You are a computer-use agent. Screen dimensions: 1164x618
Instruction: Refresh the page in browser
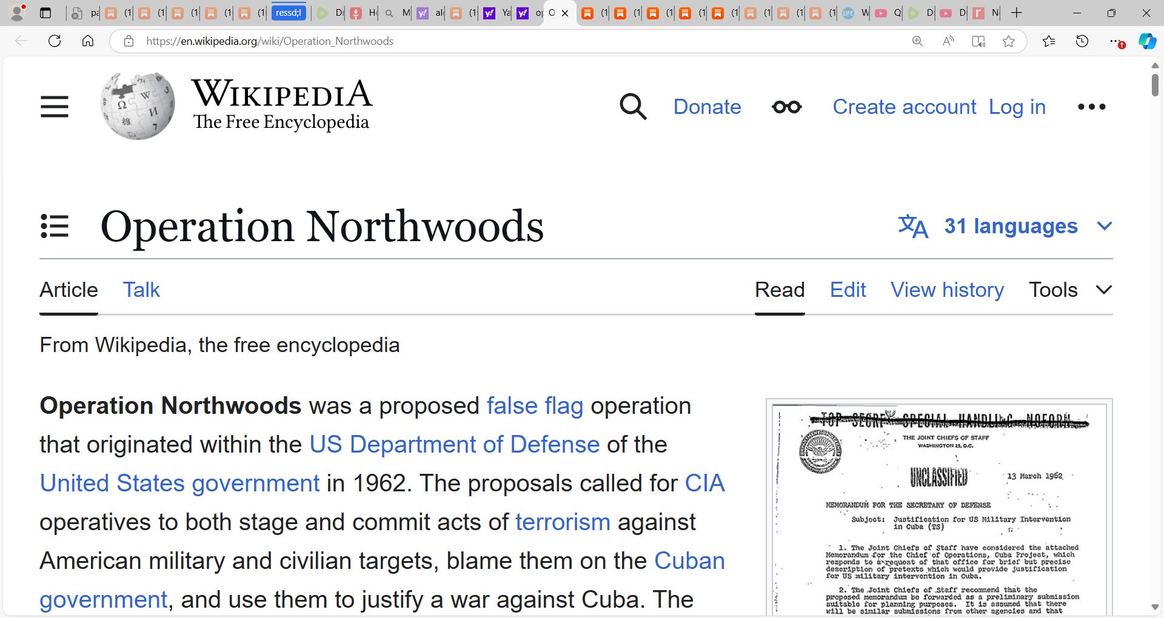(55, 41)
